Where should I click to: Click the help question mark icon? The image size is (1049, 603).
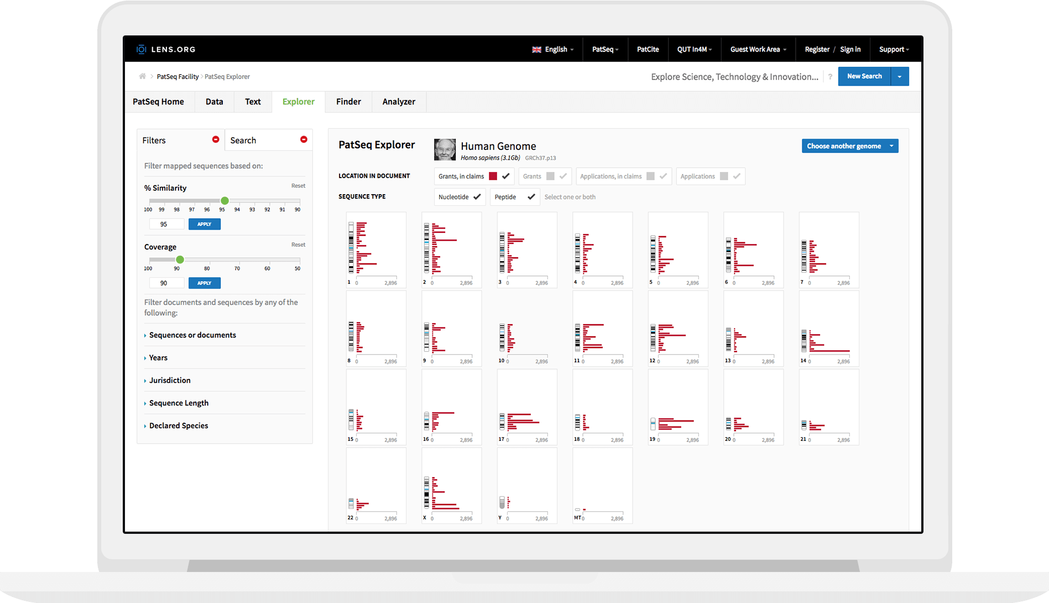click(x=830, y=77)
